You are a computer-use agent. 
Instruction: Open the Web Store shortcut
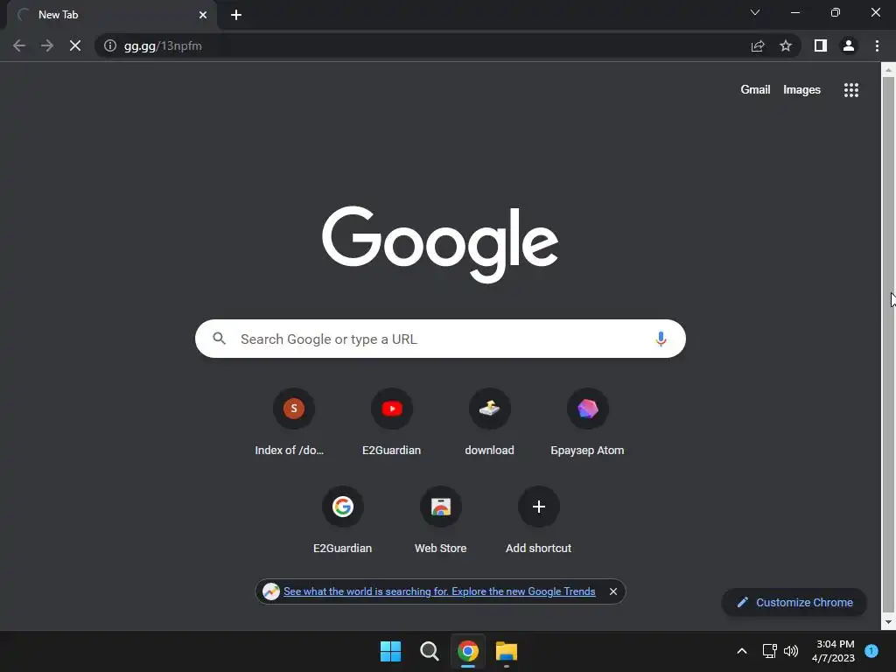pos(441,521)
